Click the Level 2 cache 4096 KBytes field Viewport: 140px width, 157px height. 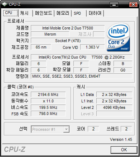tap(114, 107)
